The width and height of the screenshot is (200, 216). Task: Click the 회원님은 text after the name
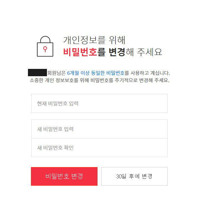(x=57, y=73)
